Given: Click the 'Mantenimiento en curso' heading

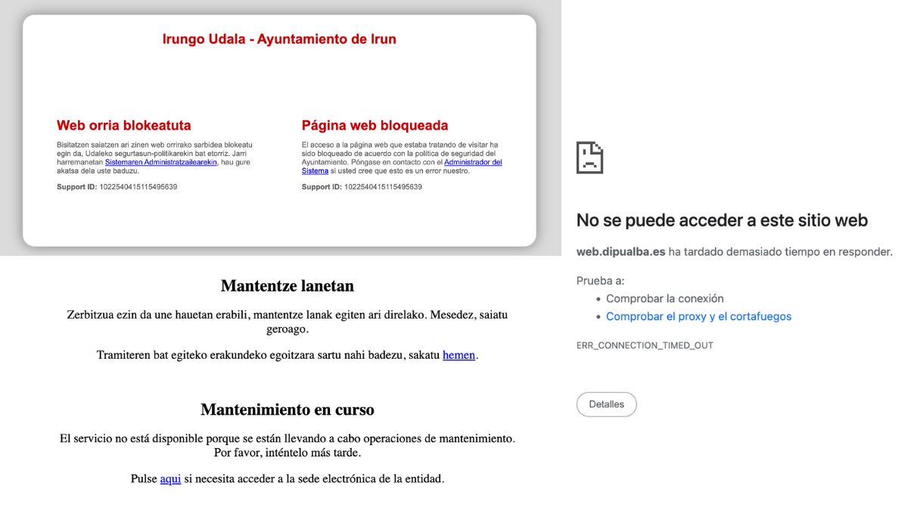Looking at the screenshot, I should pos(287,410).
